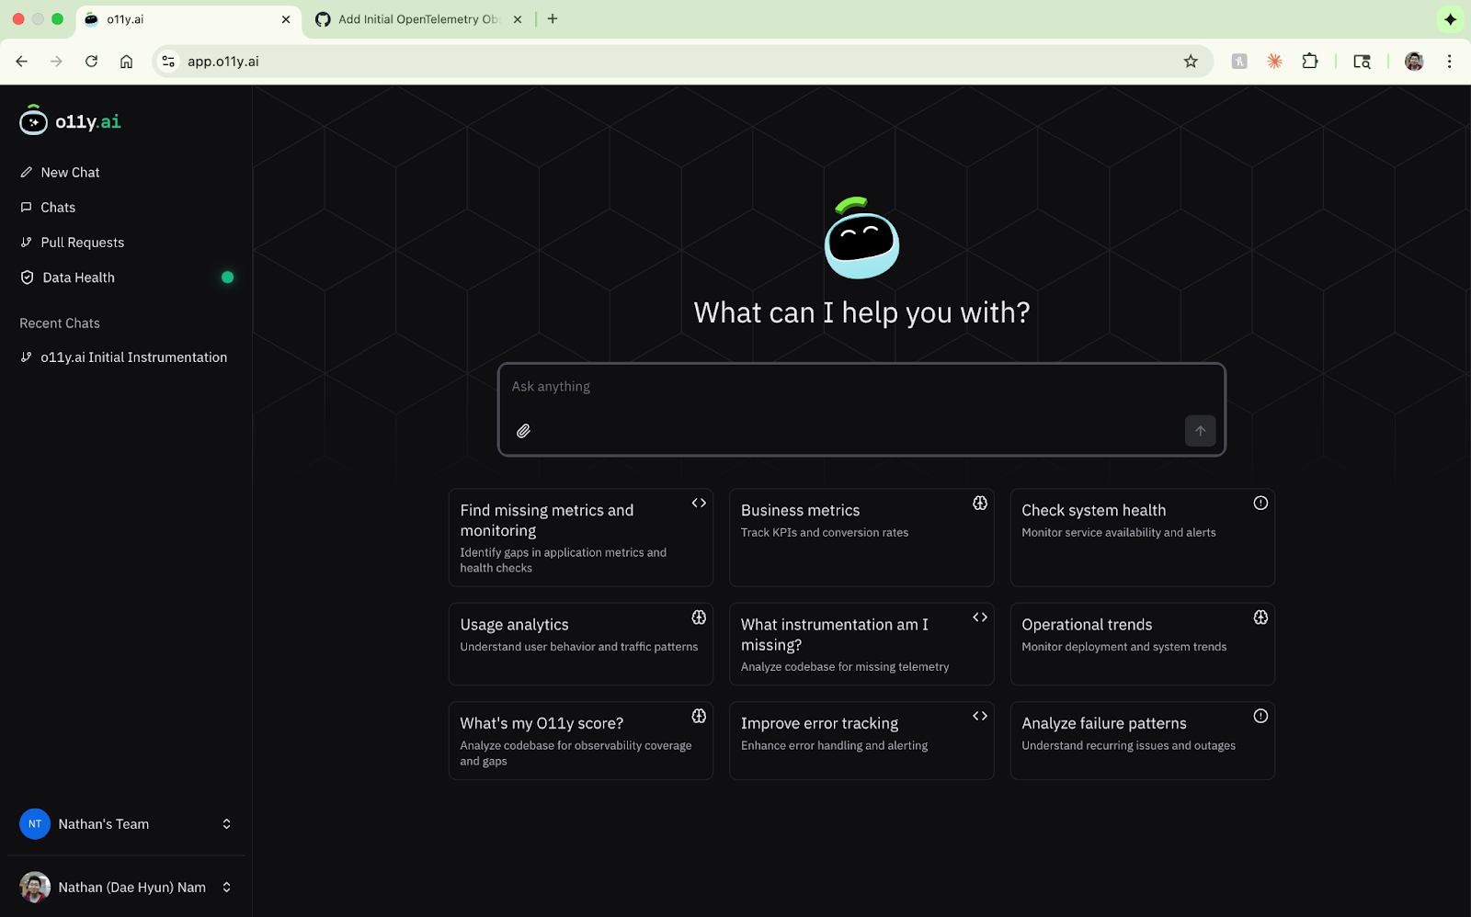Close the GitHub OpenTelemetry tab
The height and width of the screenshot is (917, 1471).
(x=518, y=19)
